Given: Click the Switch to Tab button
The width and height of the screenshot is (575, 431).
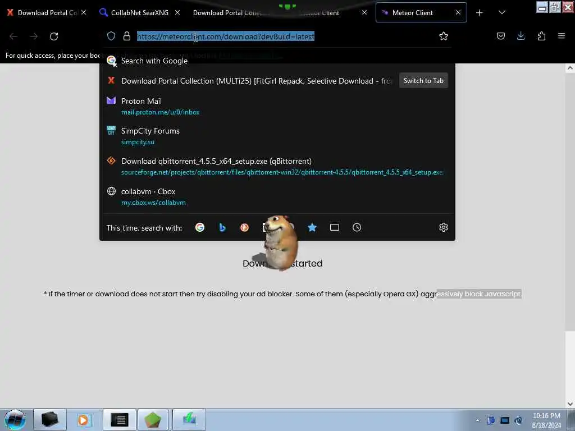Looking at the screenshot, I should coord(423,81).
